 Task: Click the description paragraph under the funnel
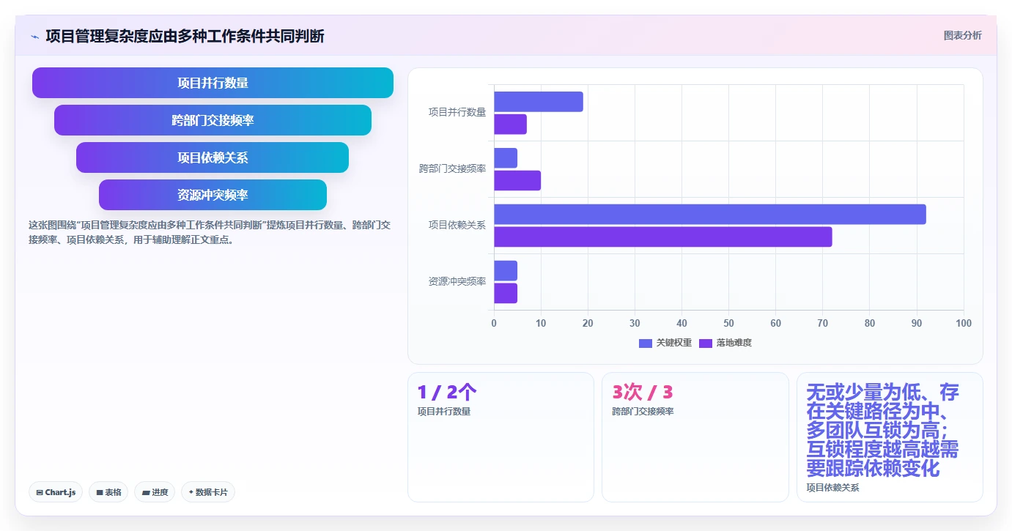[x=210, y=232]
